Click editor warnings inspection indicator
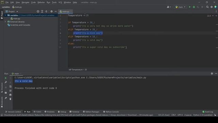The width and height of the screenshot is (218, 123). (209, 16)
